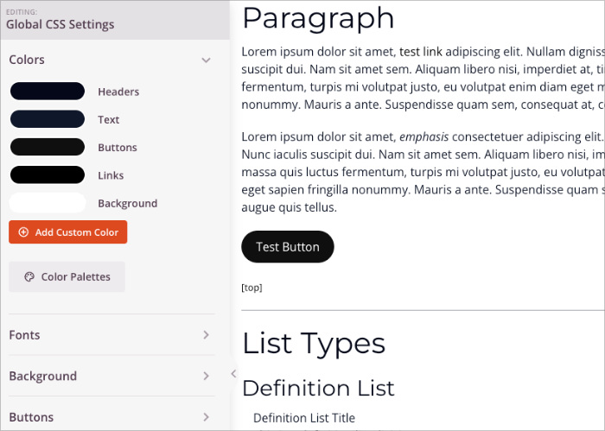Open Color Palettes
This screenshot has height=431, width=605.
pos(67,277)
